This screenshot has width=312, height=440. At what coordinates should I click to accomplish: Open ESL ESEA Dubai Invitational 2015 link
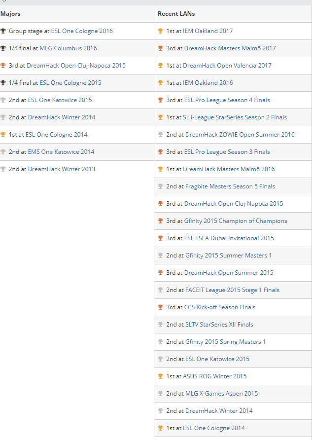coord(229,238)
